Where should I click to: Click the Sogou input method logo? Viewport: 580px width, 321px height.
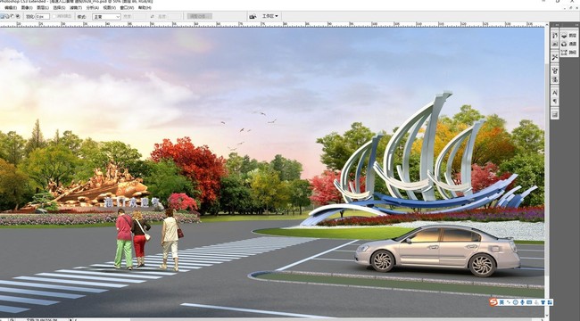[493, 302]
